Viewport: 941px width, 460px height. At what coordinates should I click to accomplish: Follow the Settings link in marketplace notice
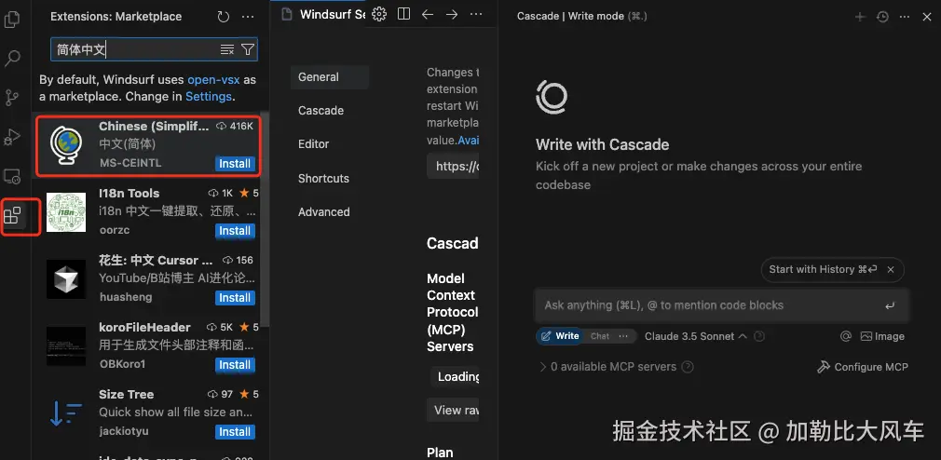coord(209,97)
